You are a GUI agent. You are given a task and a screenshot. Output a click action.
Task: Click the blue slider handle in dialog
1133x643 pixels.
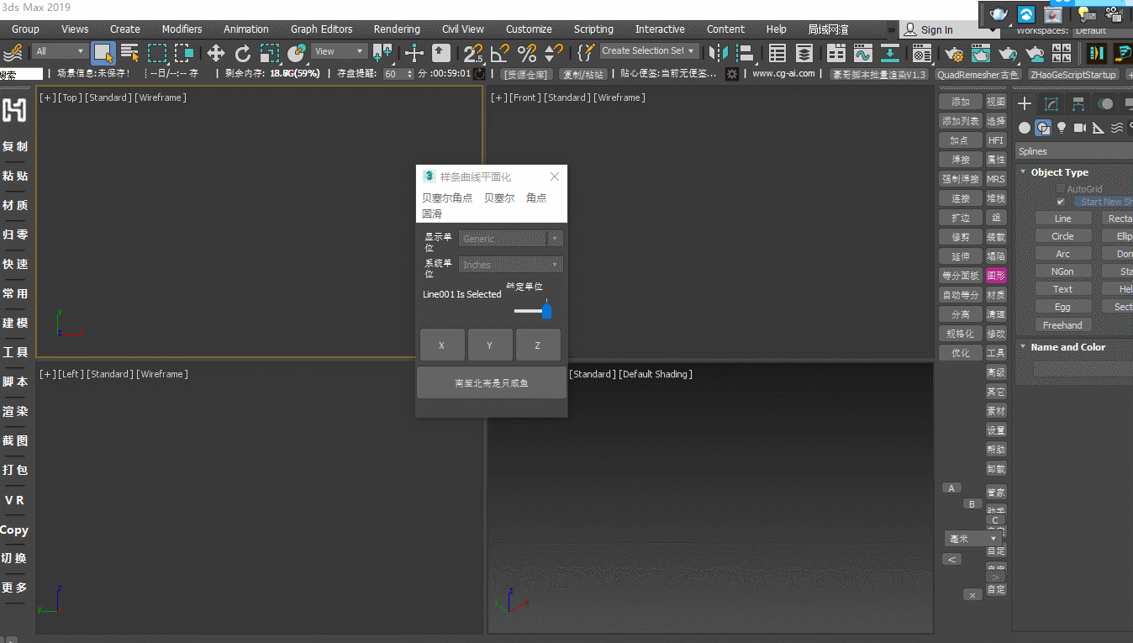tap(546, 311)
